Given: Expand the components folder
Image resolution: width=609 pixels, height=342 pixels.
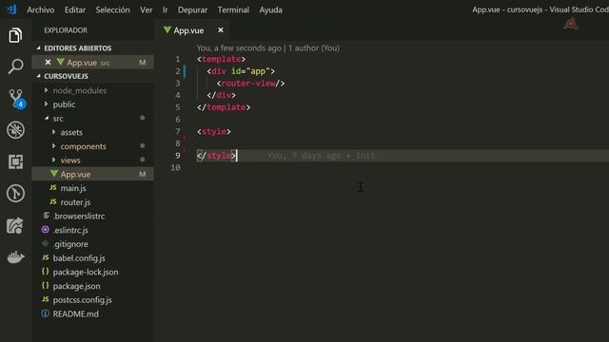Looking at the screenshot, I should (53, 145).
